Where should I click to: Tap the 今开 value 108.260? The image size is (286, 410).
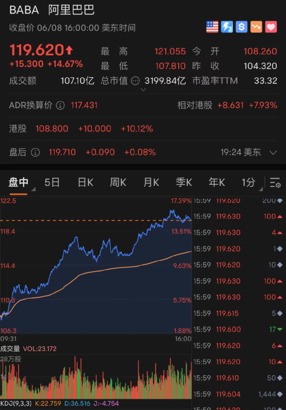click(x=260, y=51)
